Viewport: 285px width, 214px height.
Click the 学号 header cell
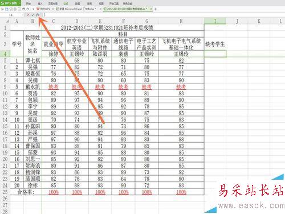(x=17, y=44)
